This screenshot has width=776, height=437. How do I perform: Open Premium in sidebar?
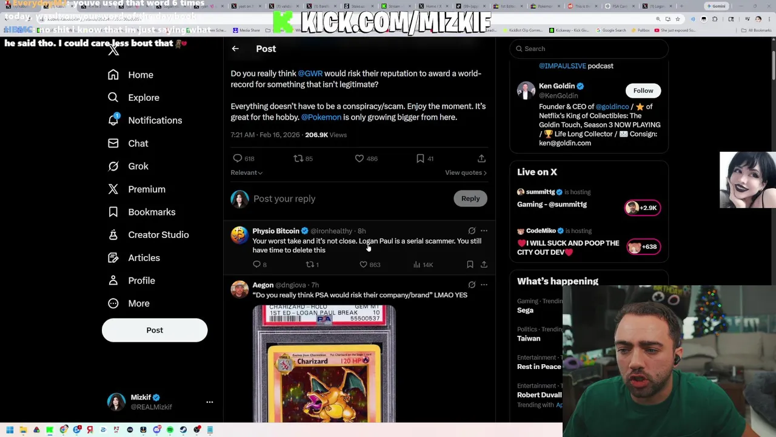click(136, 189)
